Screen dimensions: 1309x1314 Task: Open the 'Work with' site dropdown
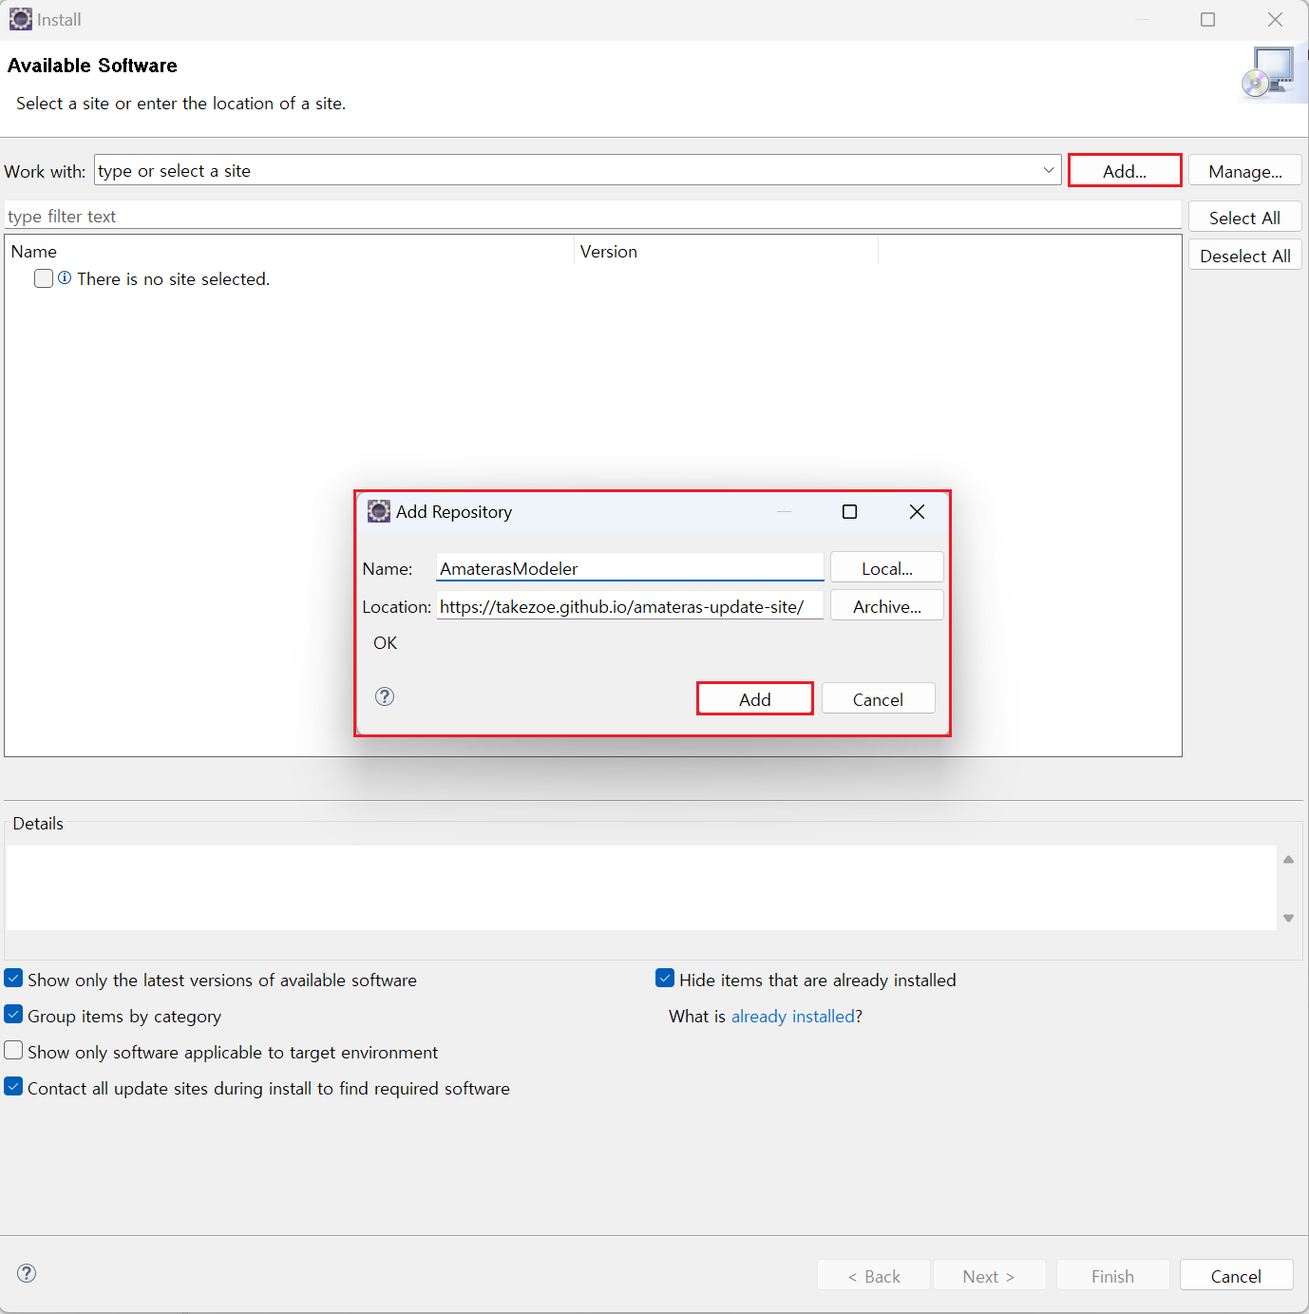coord(1048,170)
